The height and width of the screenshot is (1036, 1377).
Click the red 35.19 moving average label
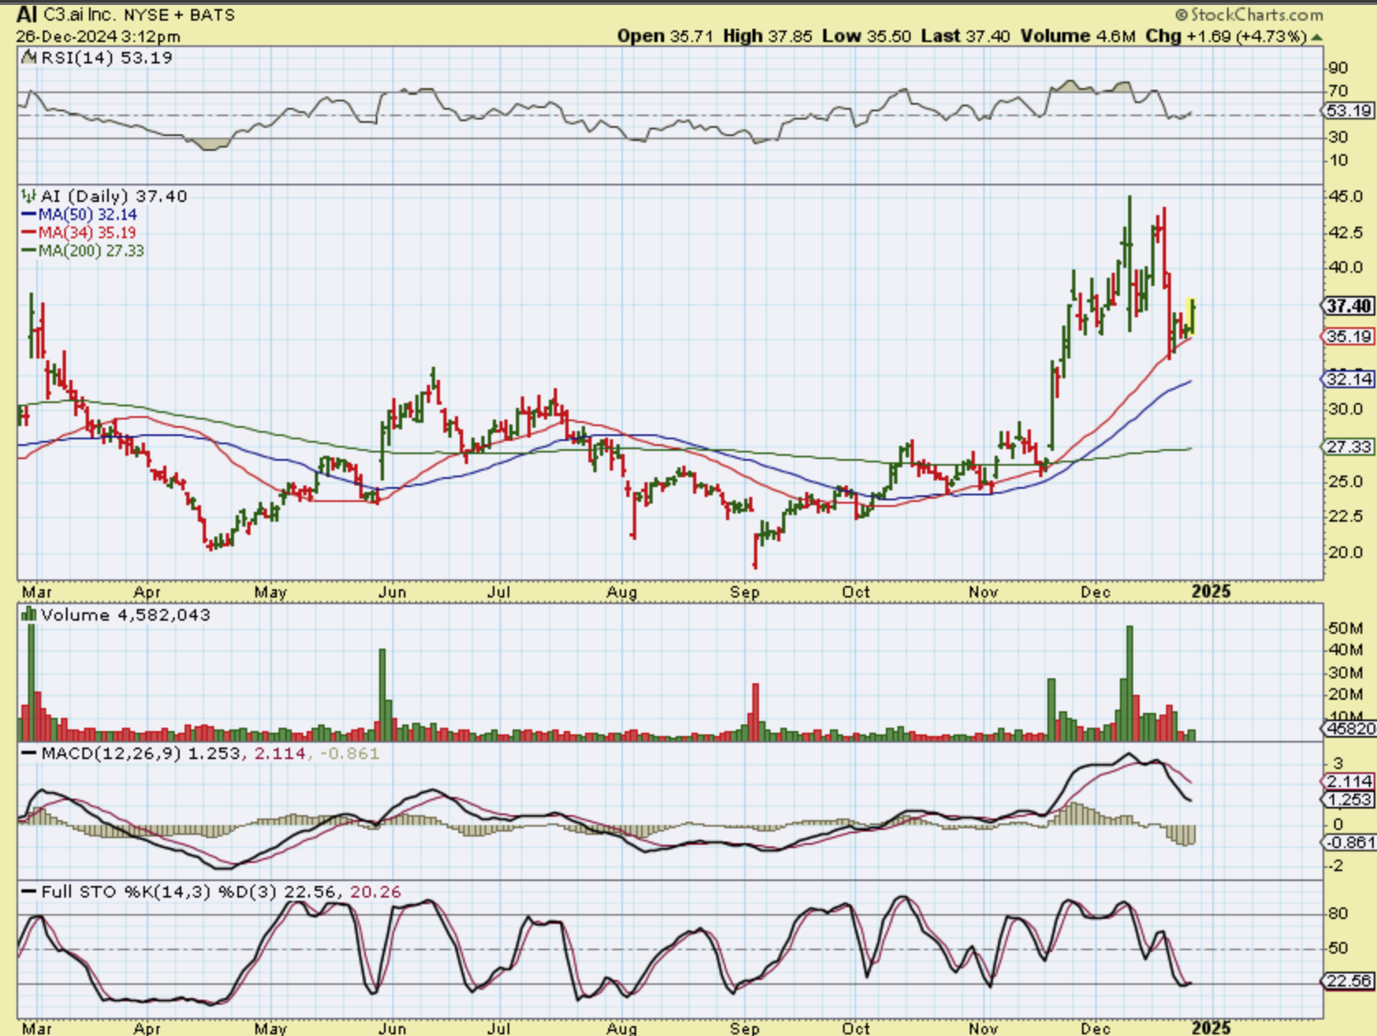coord(1348,336)
